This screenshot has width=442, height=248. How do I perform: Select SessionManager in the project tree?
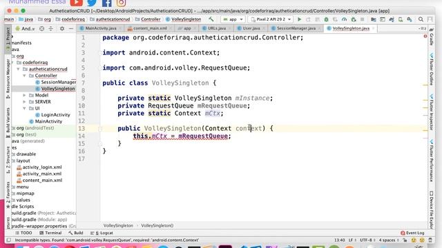[x=58, y=82]
